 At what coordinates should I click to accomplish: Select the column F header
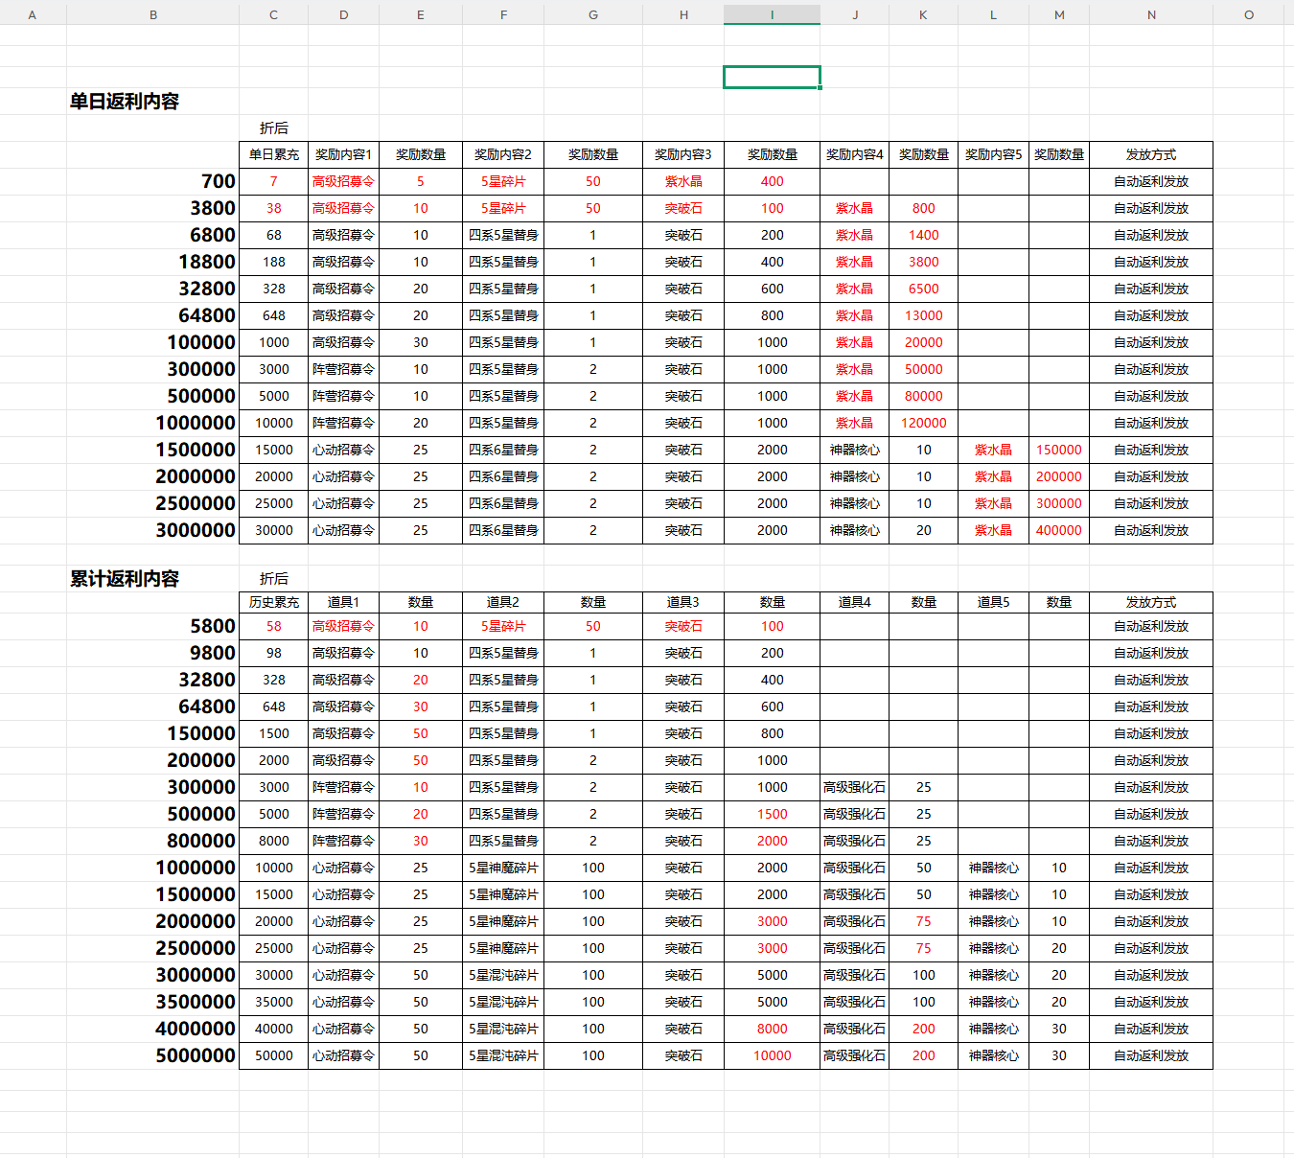click(503, 14)
